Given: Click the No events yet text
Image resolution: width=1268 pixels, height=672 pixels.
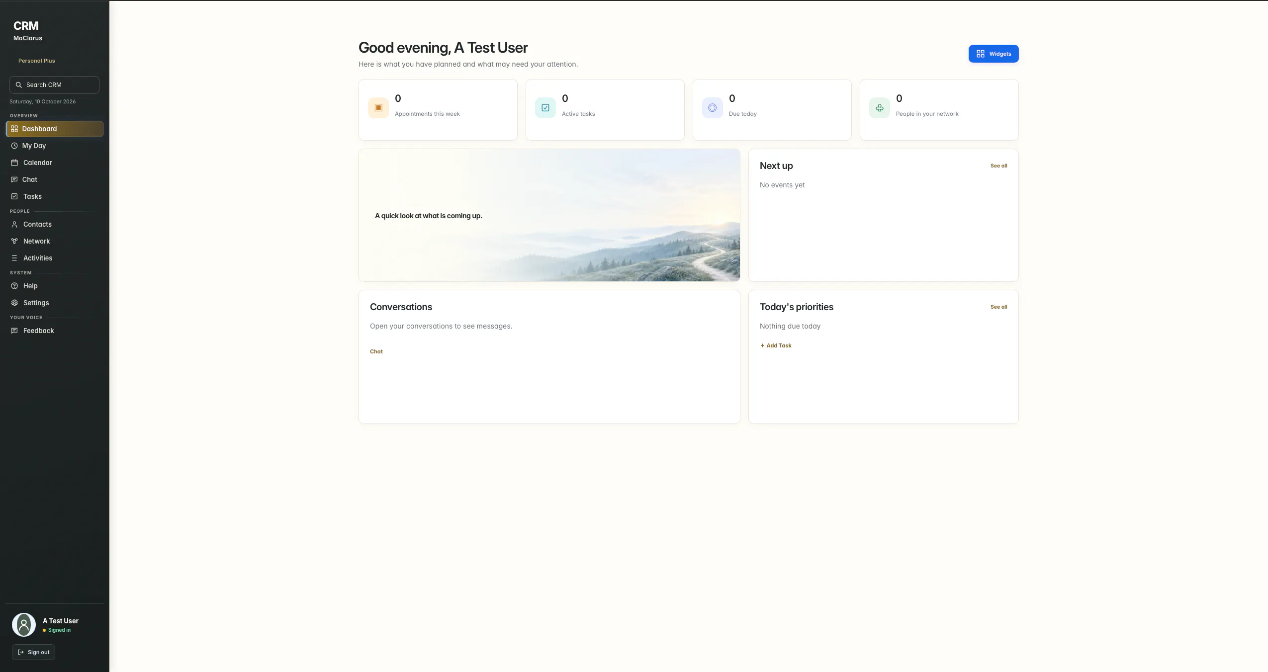Looking at the screenshot, I should [x=782, y=185].
